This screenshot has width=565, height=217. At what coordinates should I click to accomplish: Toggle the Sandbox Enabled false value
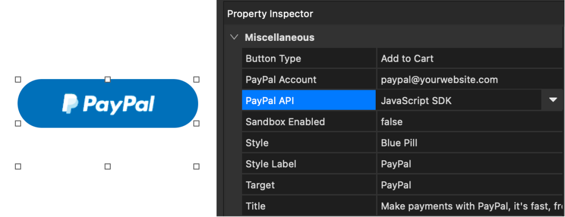[470, 122]
